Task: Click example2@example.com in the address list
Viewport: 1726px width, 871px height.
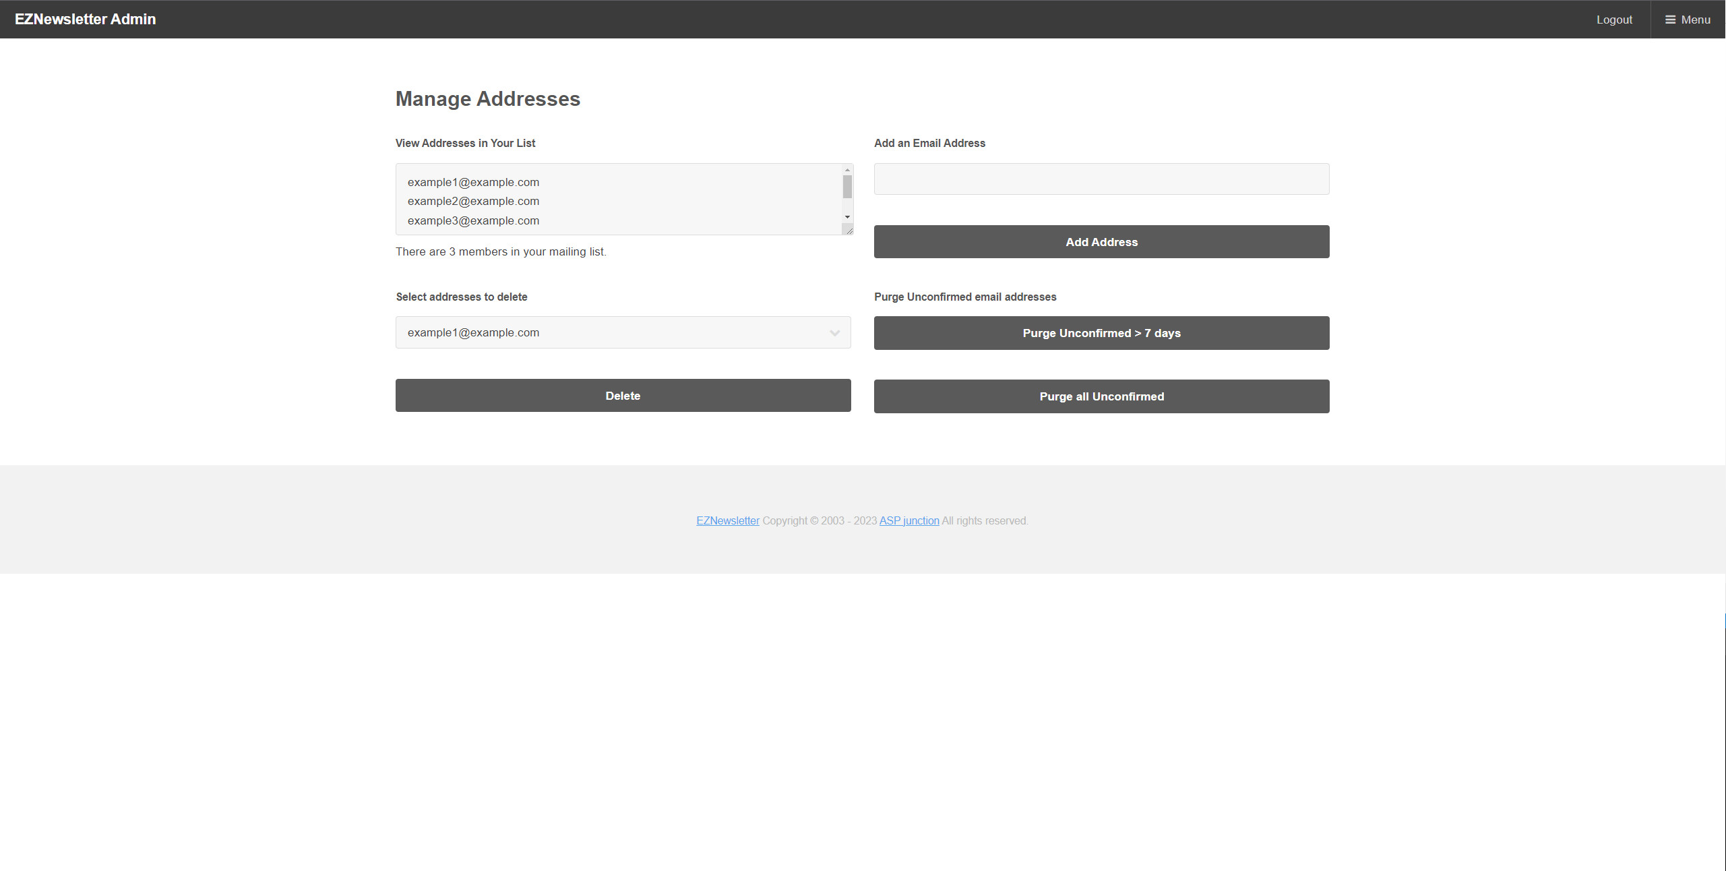Action: click(473, 201)
